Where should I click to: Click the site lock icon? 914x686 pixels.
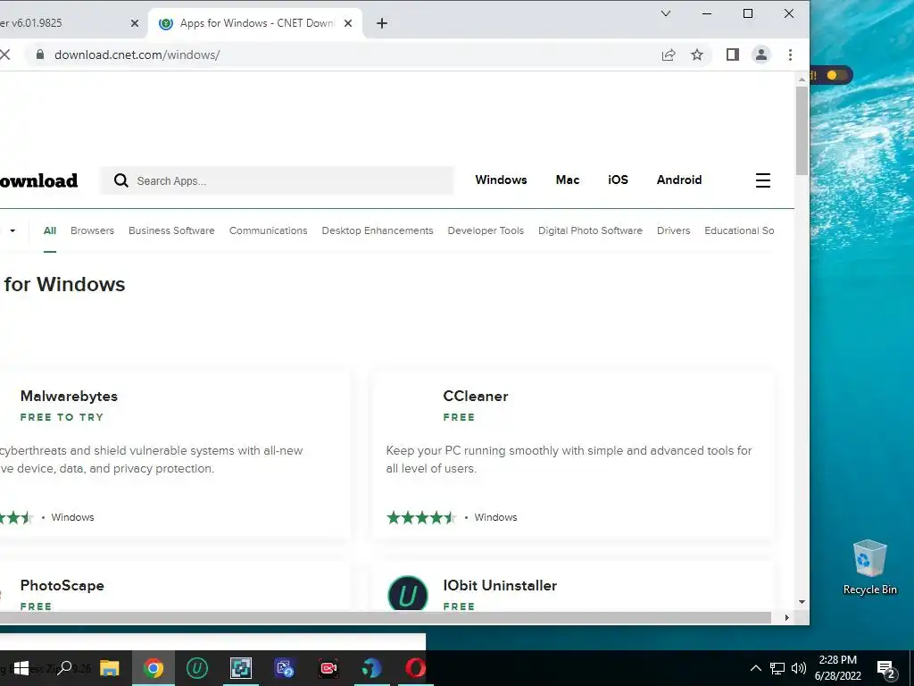39,54
